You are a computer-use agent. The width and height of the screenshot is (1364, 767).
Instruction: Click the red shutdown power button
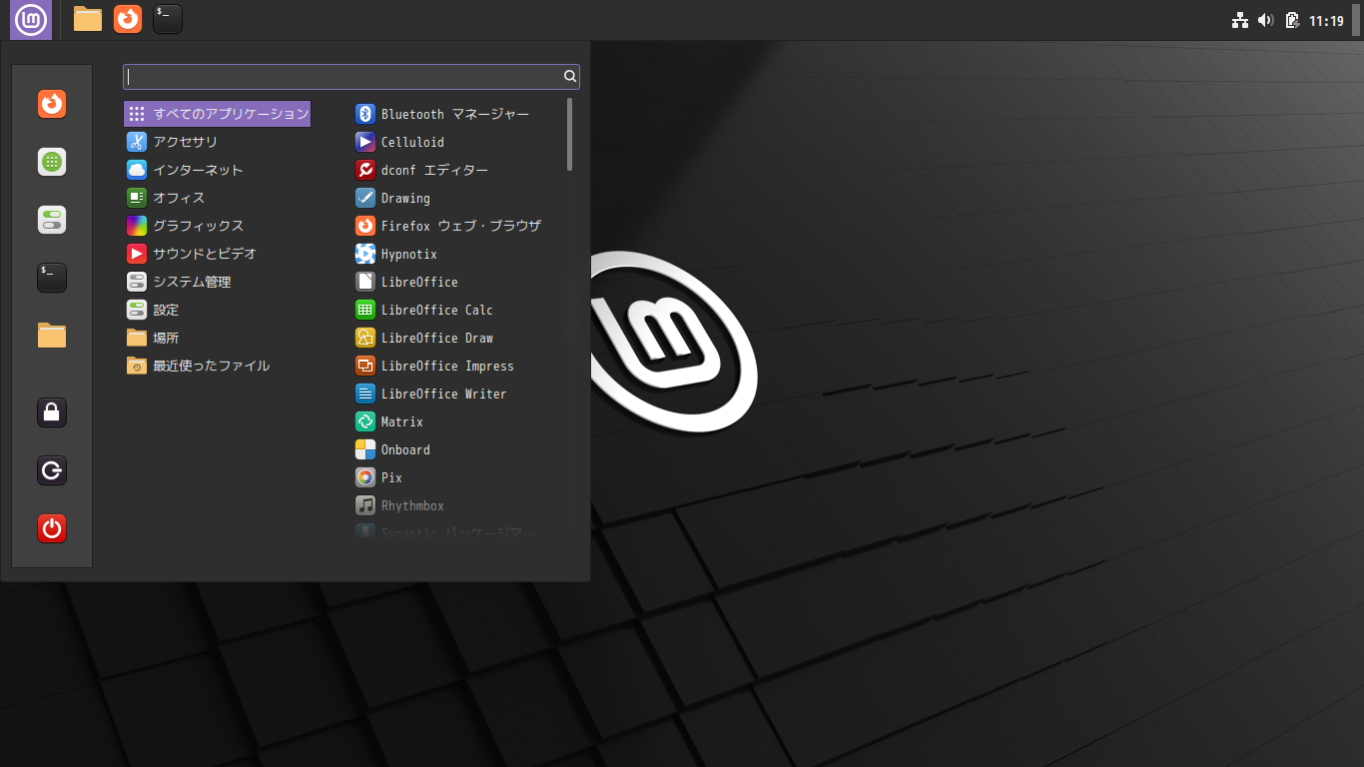tap(52, 528)
